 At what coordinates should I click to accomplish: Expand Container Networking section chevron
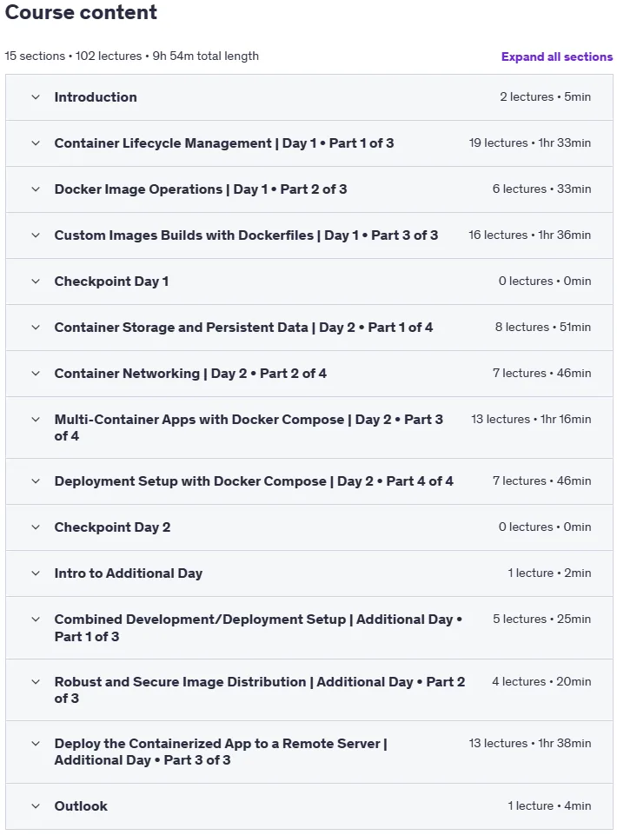tap(36, 374)
